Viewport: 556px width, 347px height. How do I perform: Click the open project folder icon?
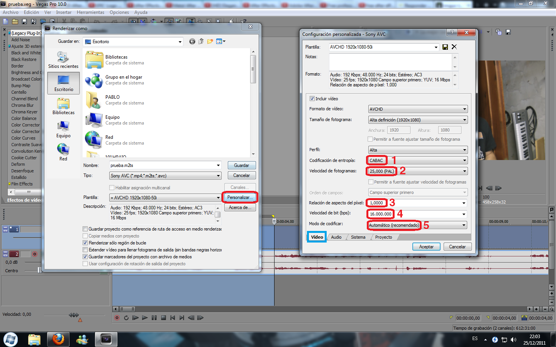pyautogui.click(x=15, y=22)
